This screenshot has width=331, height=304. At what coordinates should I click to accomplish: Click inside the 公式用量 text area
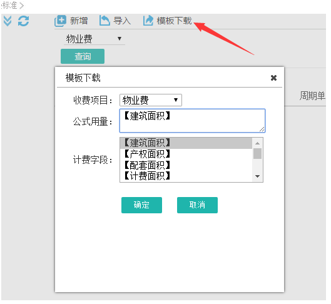pos(192,121)
